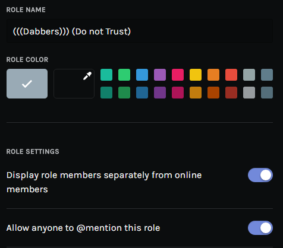Click the role name input field
Image resolution: width=283 pixels, height=248 pixels.
tap(140, 31)
